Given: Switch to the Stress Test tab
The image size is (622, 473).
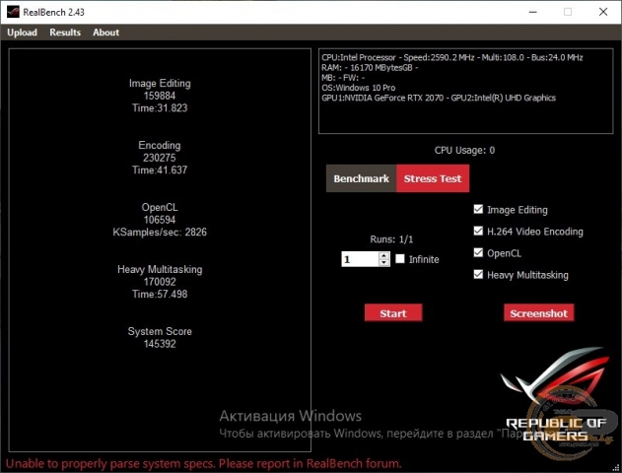Looking at the screenshot, I should pyautogui.click(x=433, y=178).
